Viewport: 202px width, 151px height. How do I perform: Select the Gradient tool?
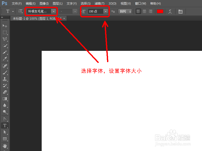(5, 99)
